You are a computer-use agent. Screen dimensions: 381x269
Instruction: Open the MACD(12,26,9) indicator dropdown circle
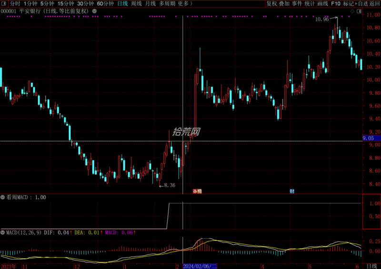(x=3, y=232)
